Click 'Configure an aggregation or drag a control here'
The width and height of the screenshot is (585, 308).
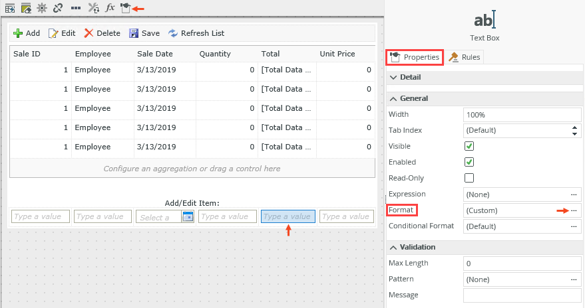tap(192, 169)
